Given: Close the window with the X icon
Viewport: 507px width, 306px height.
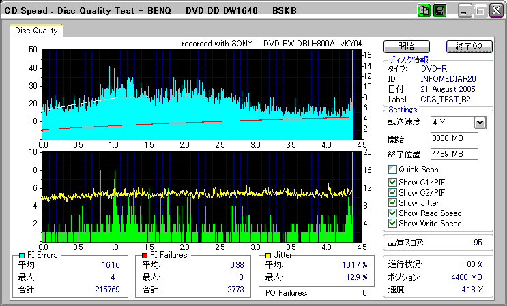Looking at the screenshot, I should click(x=495, y=11).
